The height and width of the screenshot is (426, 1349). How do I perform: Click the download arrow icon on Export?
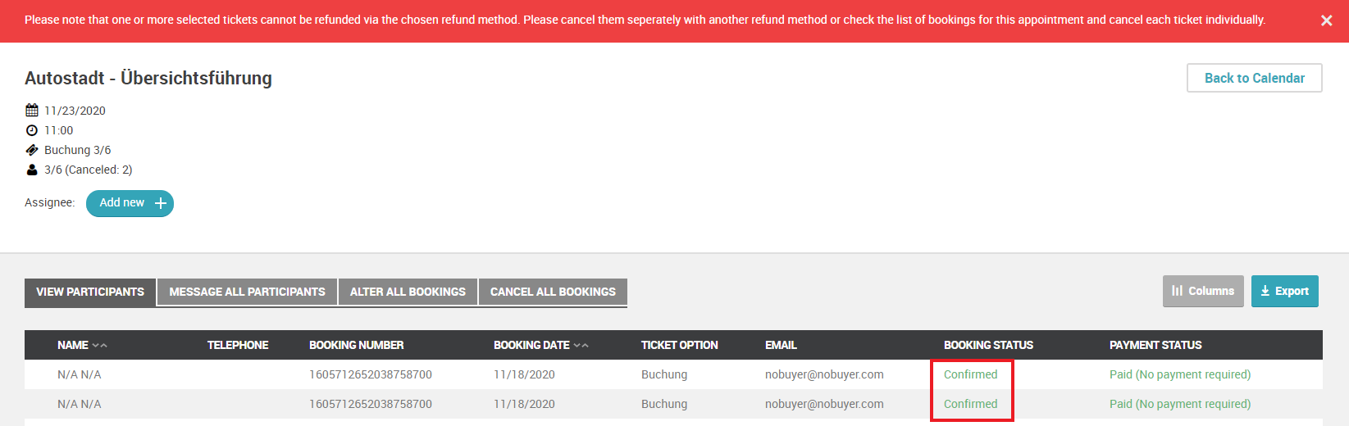click(1265, 291)
